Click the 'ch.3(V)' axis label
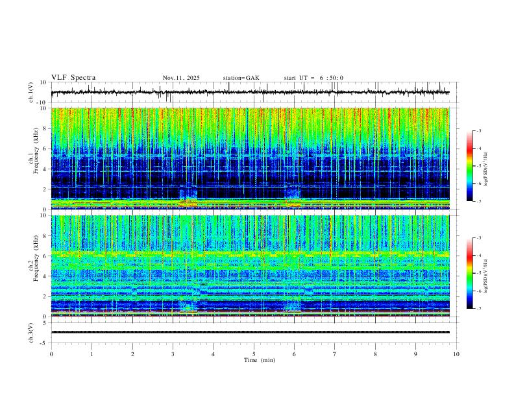Image resolution: width=514 pixels, height=397 pixels. (31, 333)
